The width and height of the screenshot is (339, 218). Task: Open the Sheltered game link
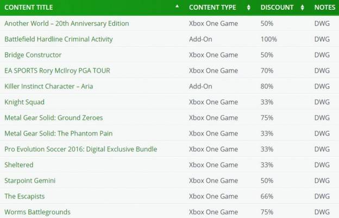coord(19,165)
